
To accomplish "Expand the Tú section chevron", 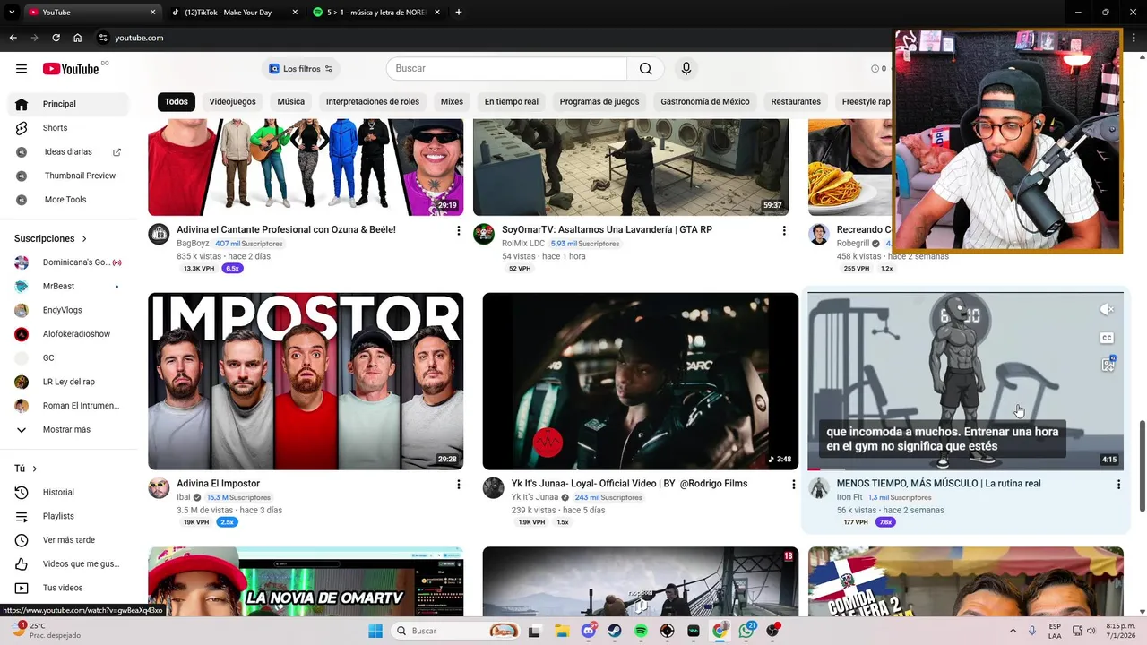I will click(x=35, y=469).
